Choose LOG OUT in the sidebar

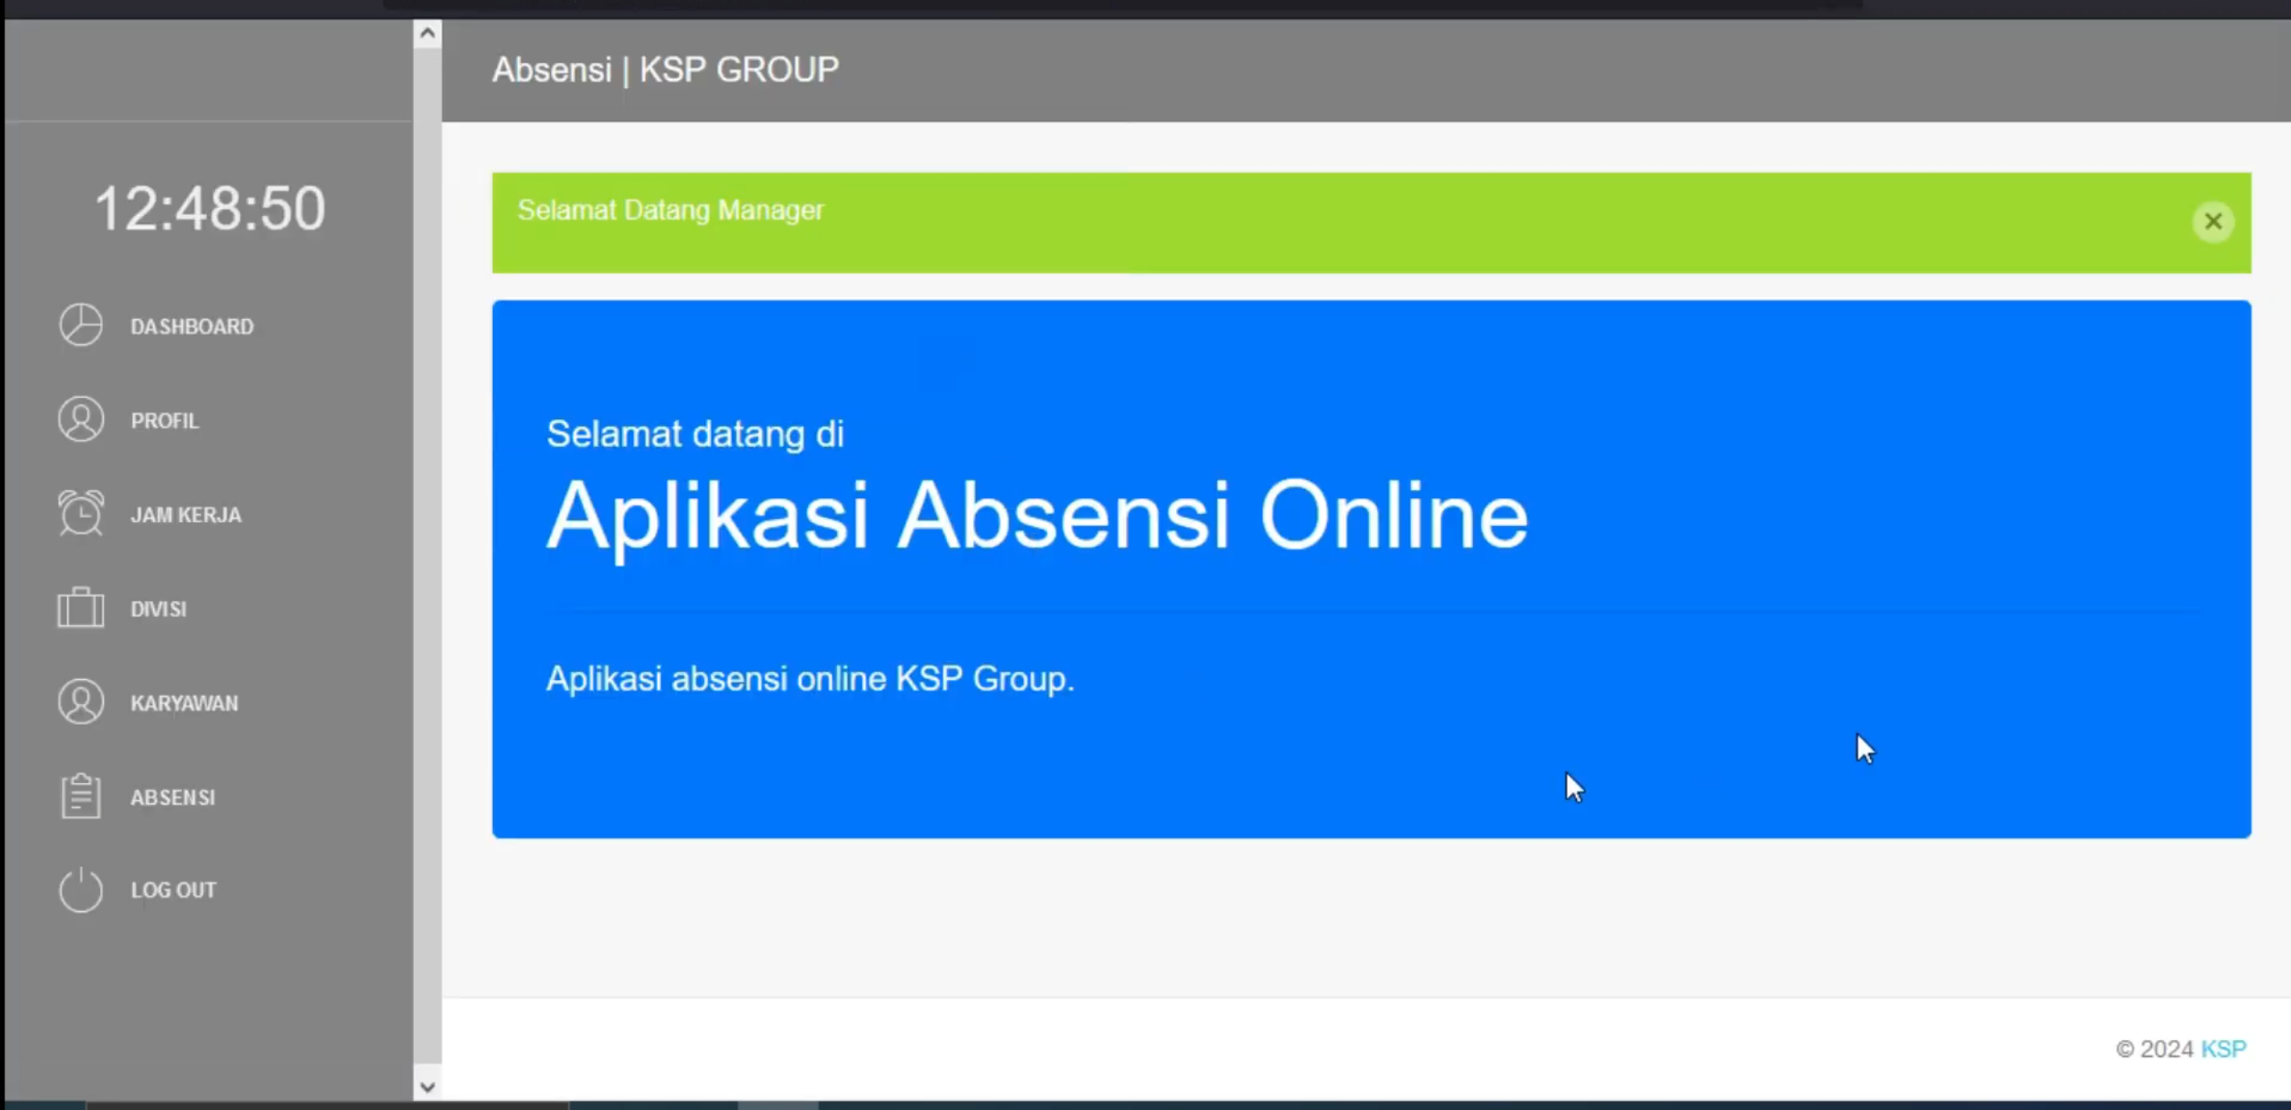pyautogui.click(x=174, y=890)
